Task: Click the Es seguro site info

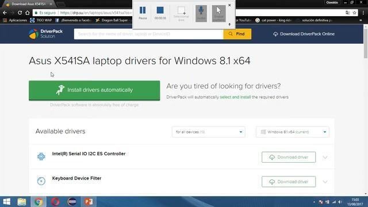Action: (45, 13)
